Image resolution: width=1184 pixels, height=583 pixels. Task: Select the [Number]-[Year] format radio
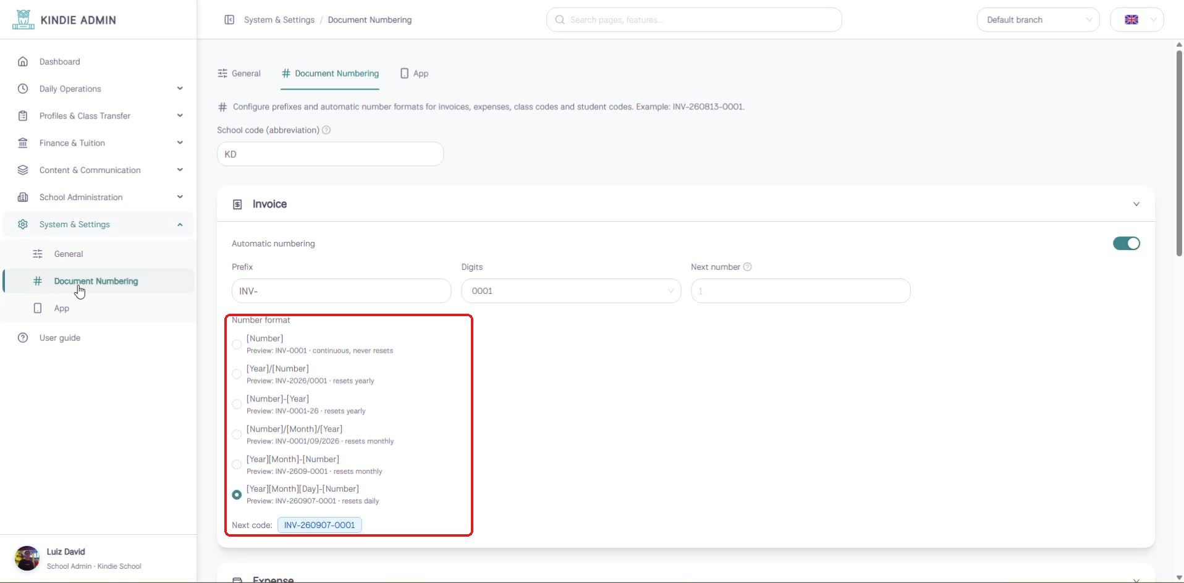237,405
